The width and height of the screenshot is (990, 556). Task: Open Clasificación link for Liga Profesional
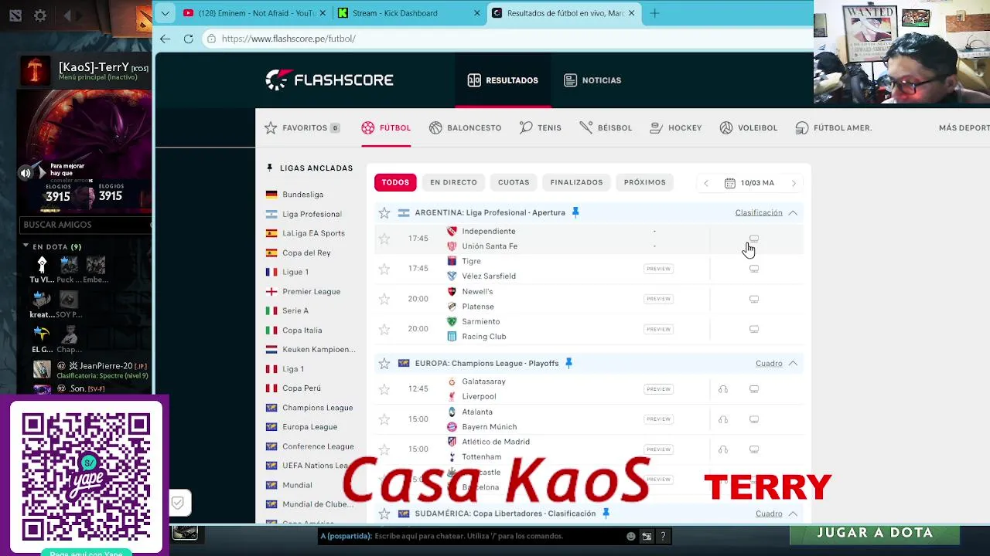point(759,212)
